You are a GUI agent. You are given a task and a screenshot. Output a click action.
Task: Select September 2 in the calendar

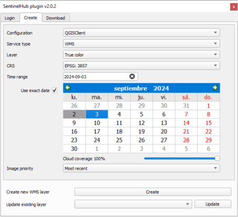(x=74, y=114)
